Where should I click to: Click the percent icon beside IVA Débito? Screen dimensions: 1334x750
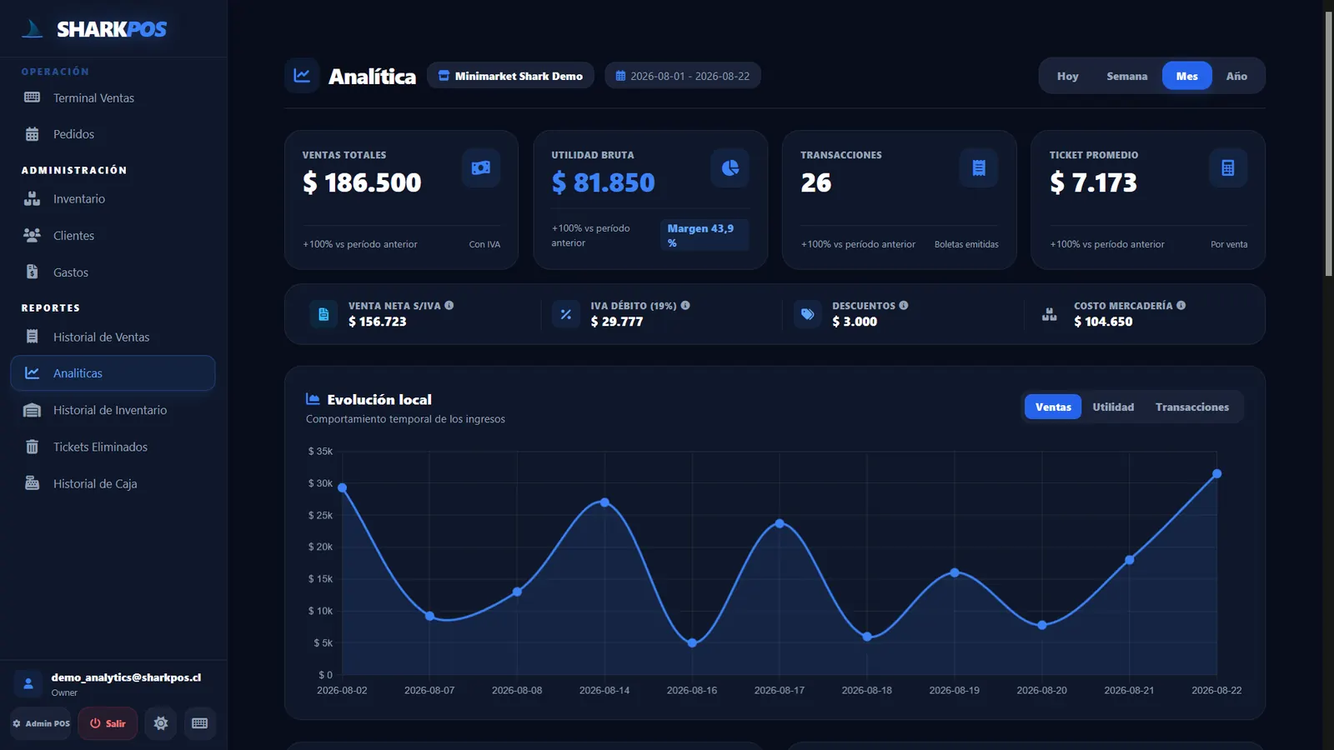(x=566, y=314)
